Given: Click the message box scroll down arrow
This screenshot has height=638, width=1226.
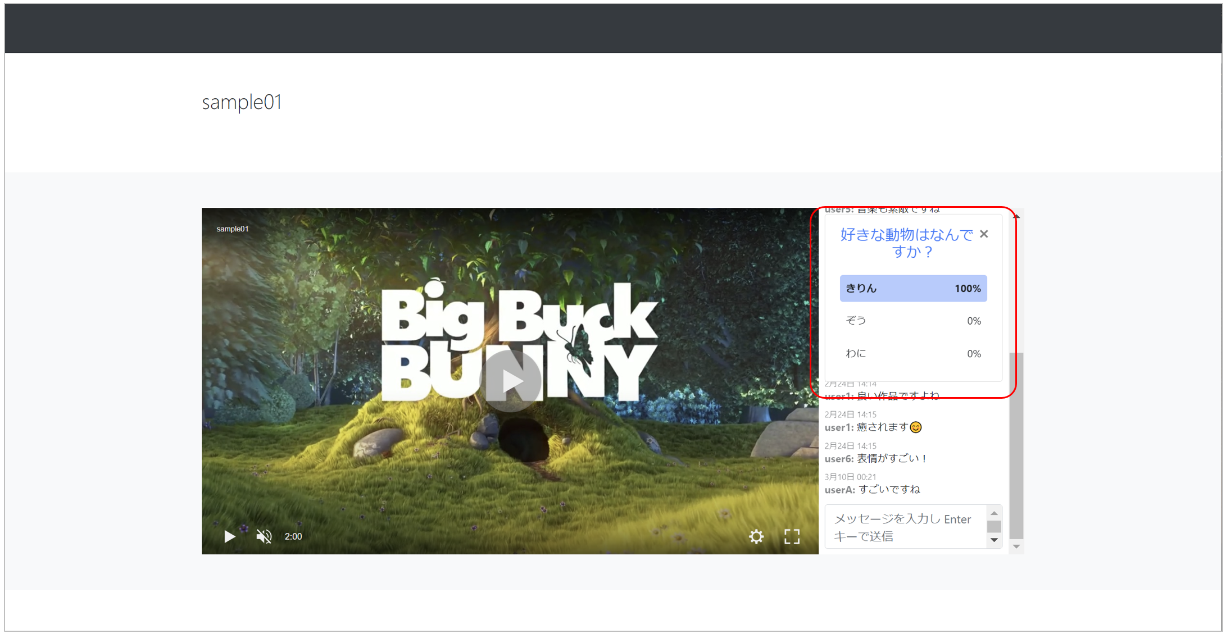Looking at the screenshot, I should tap(994, 540).
